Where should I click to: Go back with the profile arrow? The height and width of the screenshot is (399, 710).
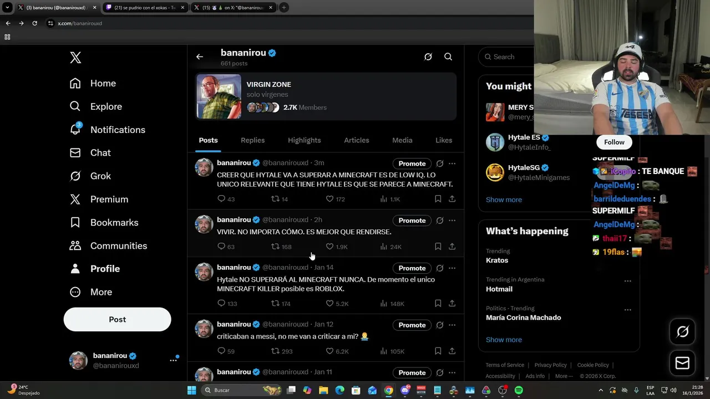[200, 57]
